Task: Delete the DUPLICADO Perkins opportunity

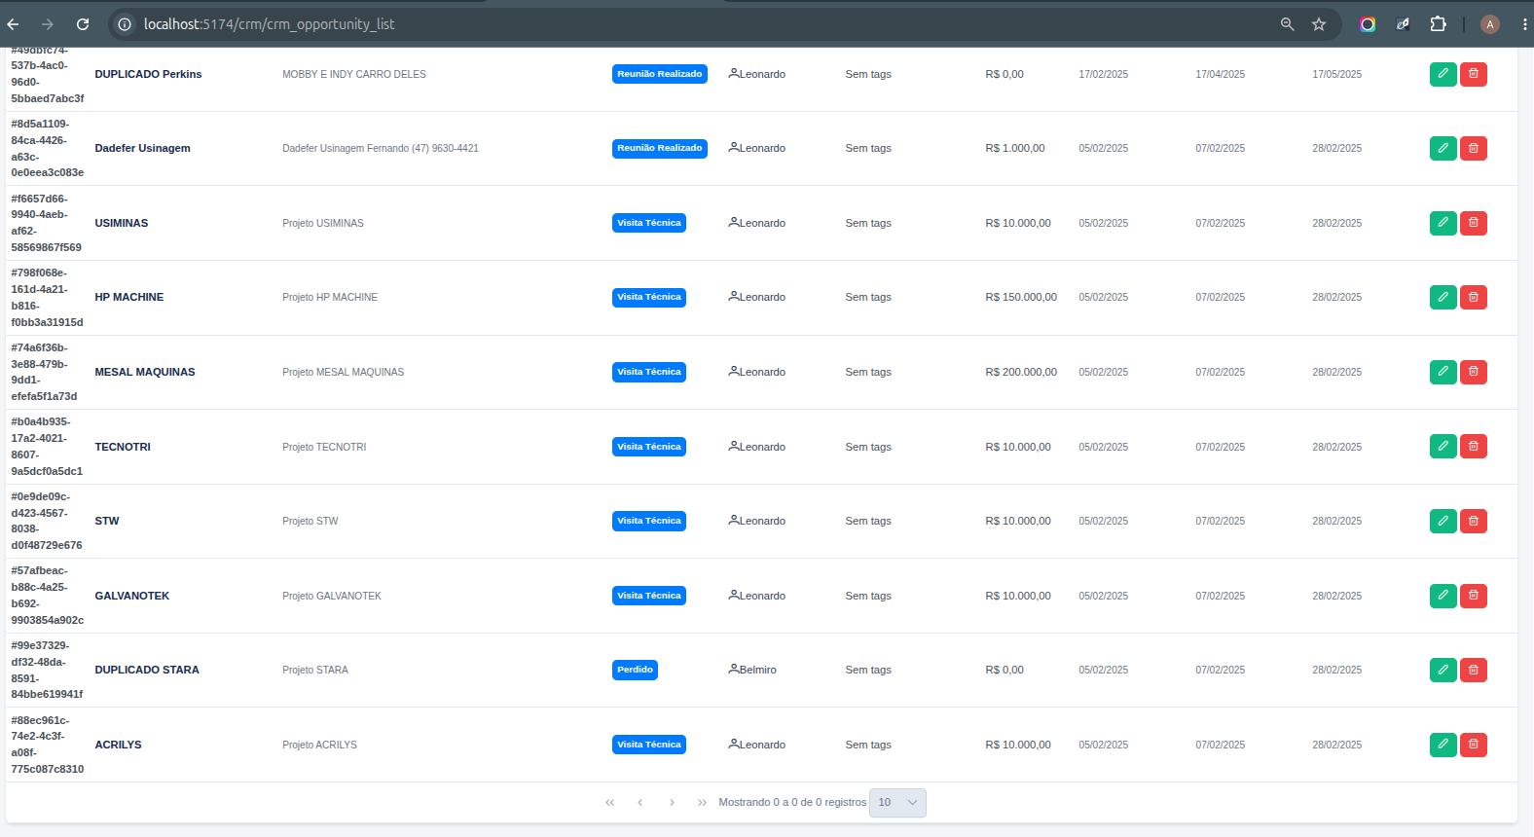Action: tap(1474, 74)
